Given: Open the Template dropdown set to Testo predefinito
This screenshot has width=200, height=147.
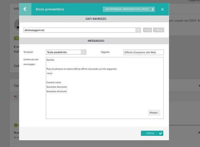Looking at the screenshot, I should click(66, 52).
